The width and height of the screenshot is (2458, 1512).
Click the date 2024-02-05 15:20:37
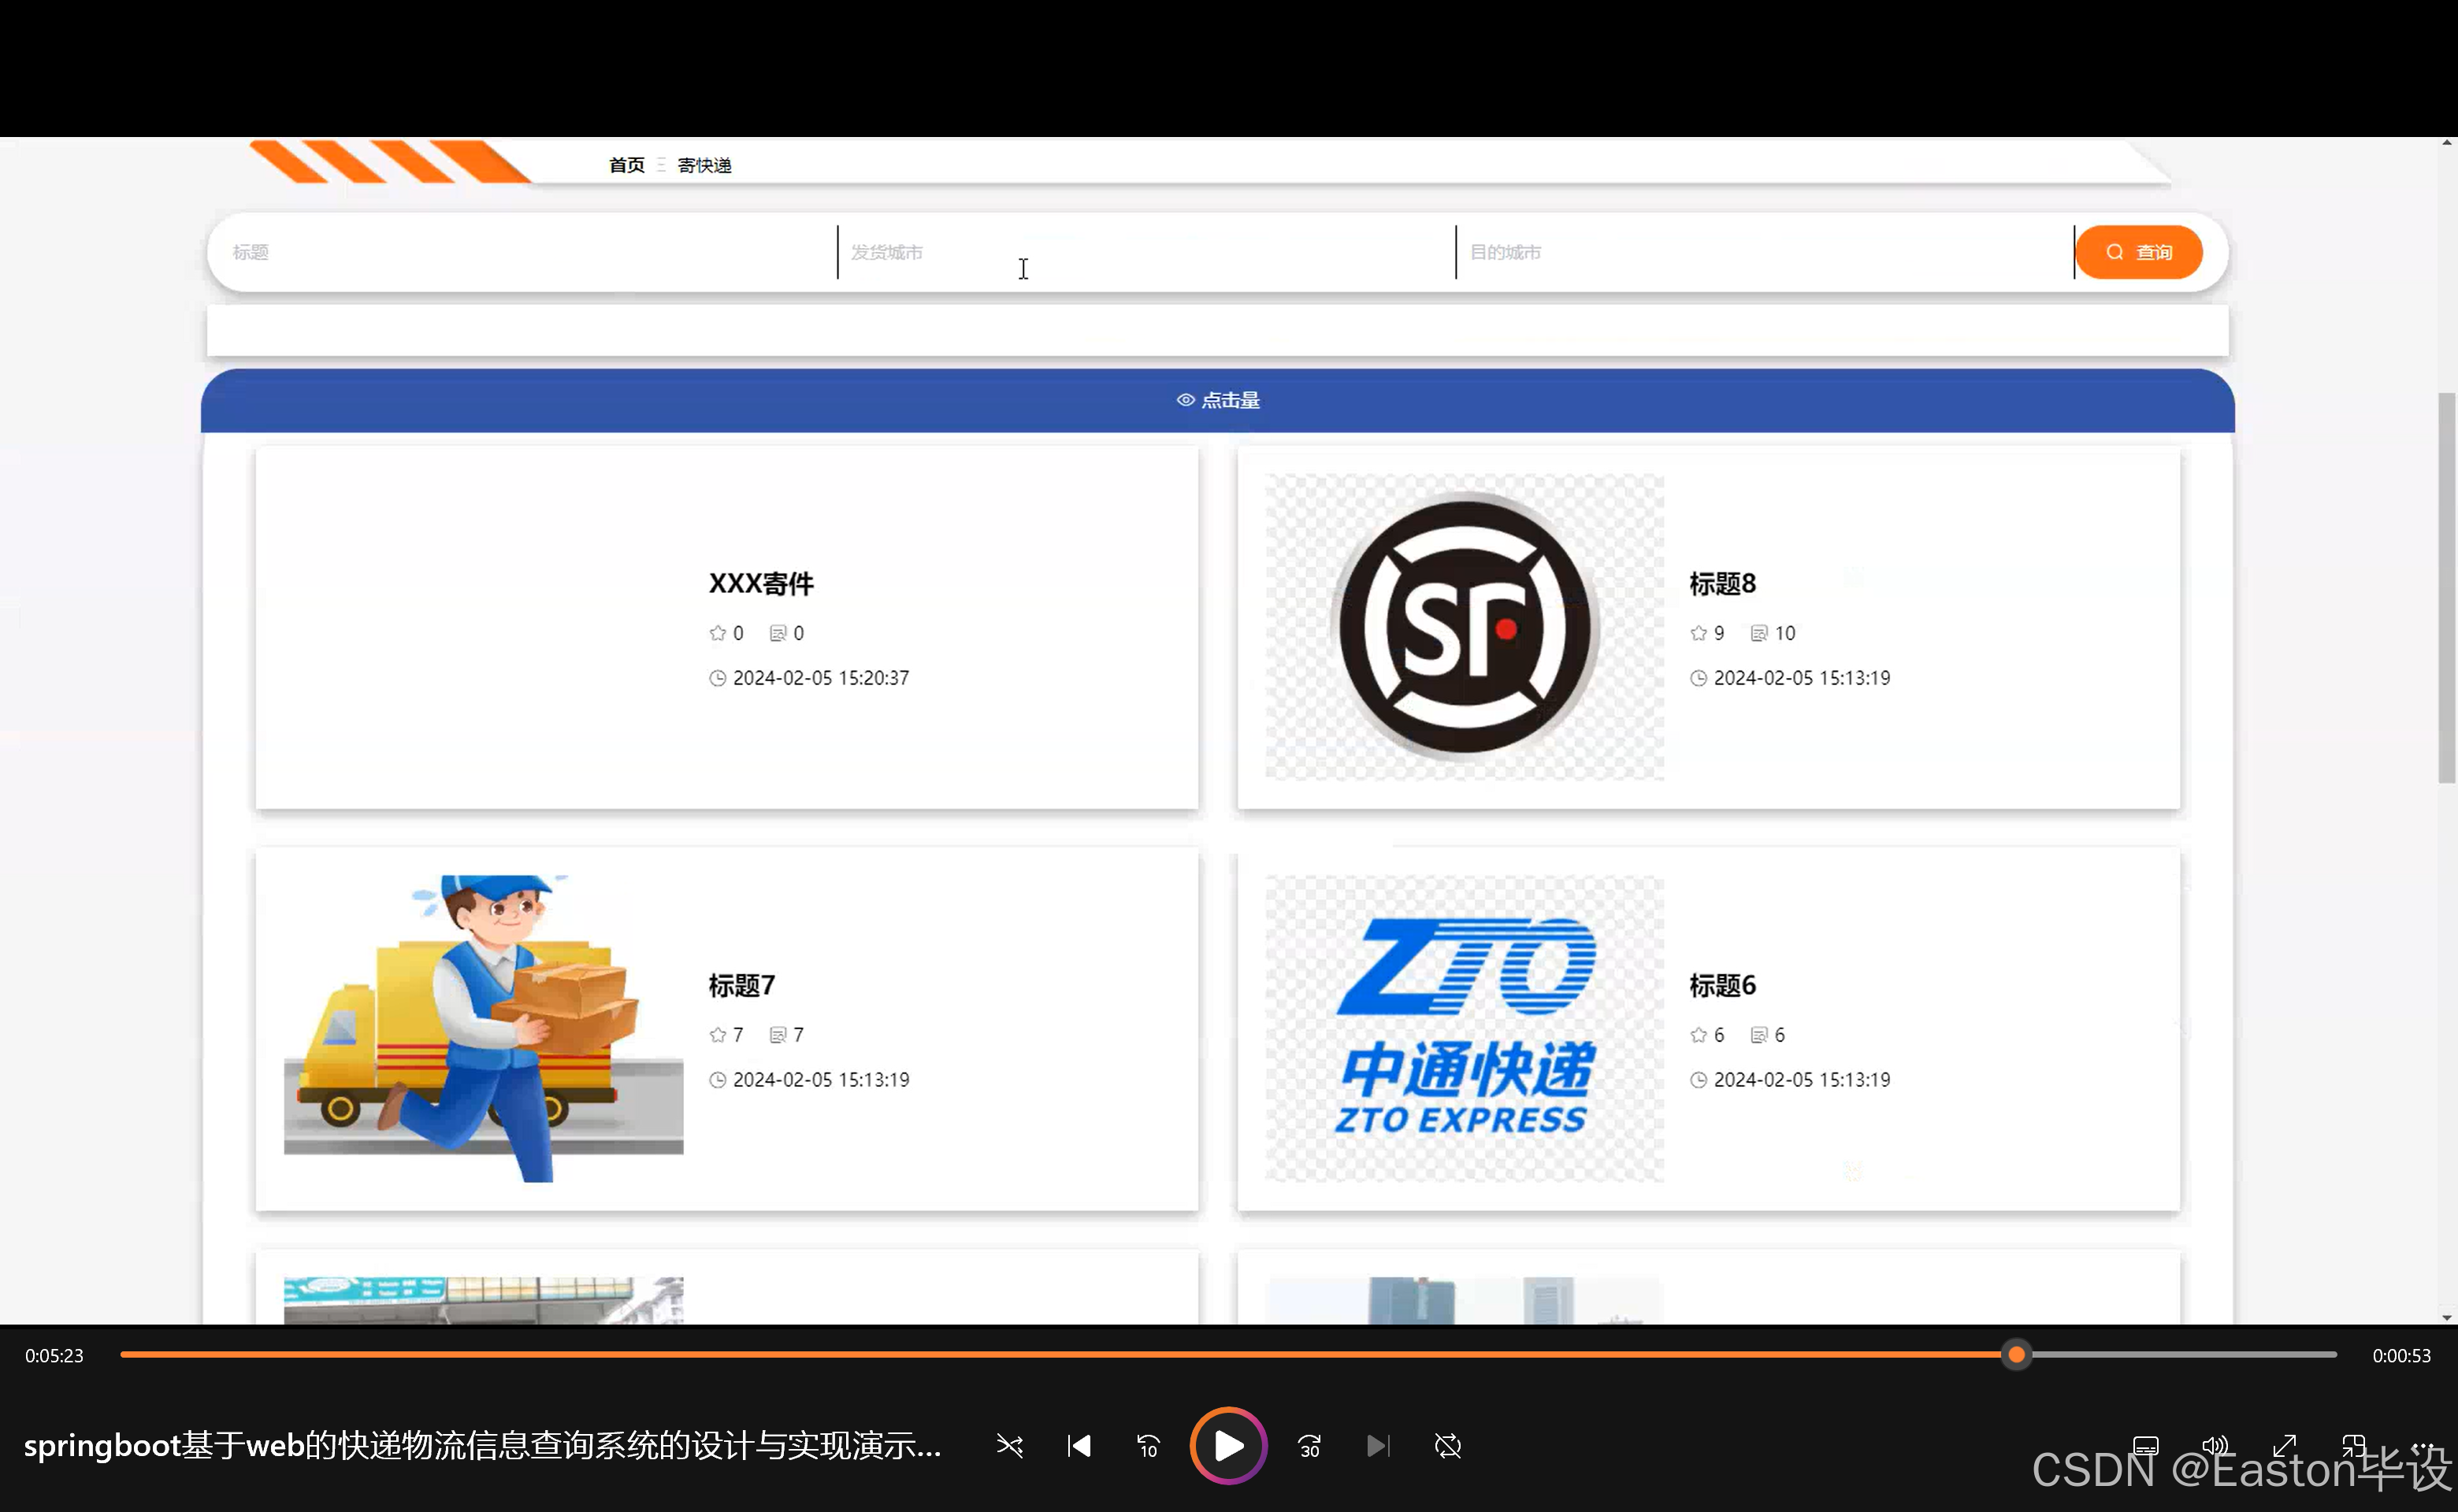point(822,678)
